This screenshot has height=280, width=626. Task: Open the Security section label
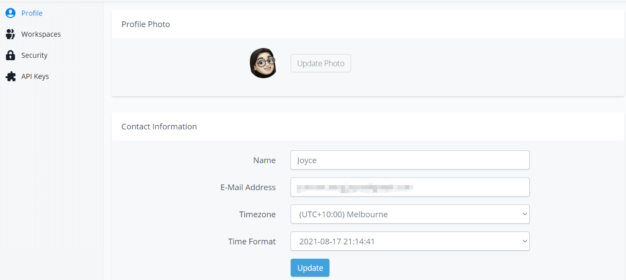point(34,55)
